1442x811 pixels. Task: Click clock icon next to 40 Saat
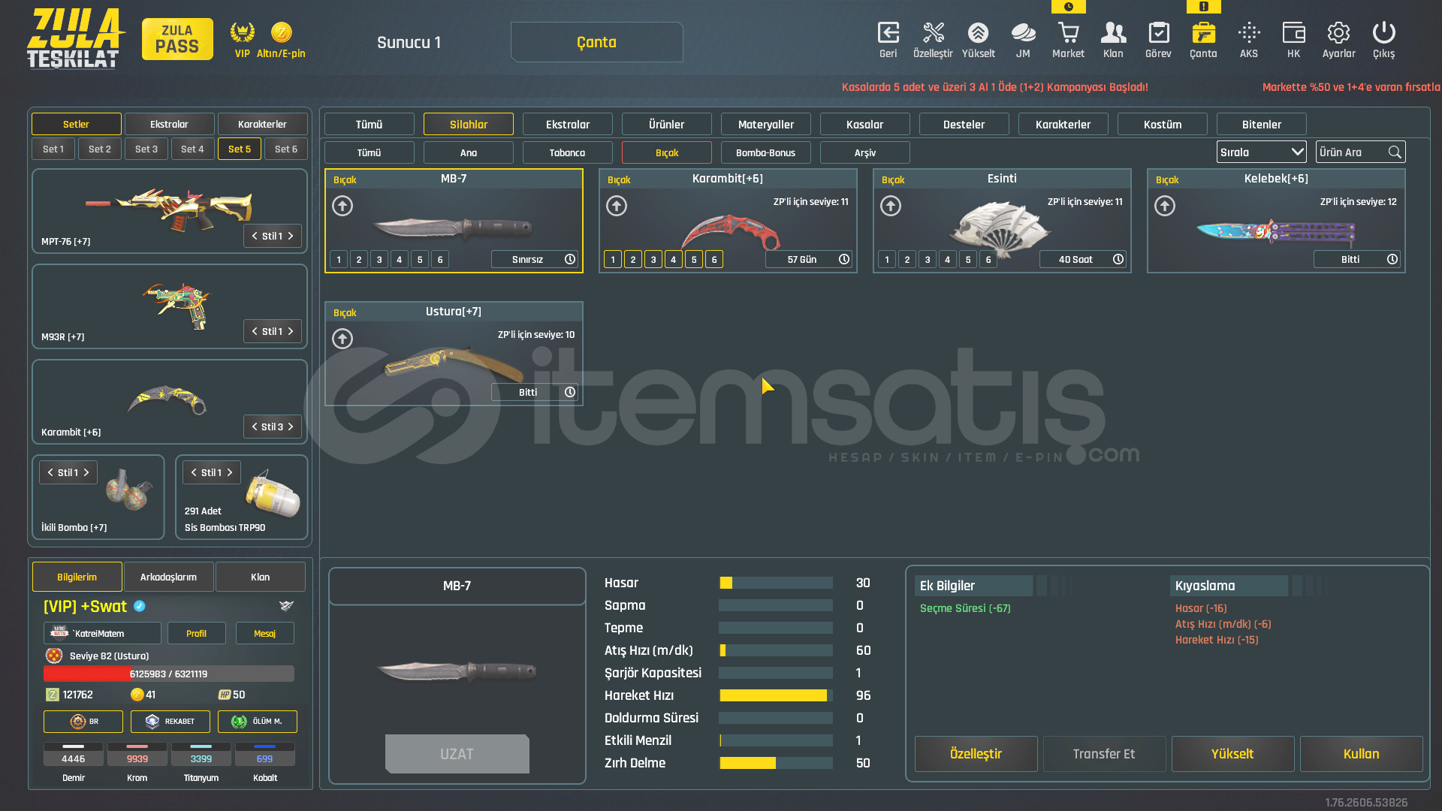pos(1118,259)
